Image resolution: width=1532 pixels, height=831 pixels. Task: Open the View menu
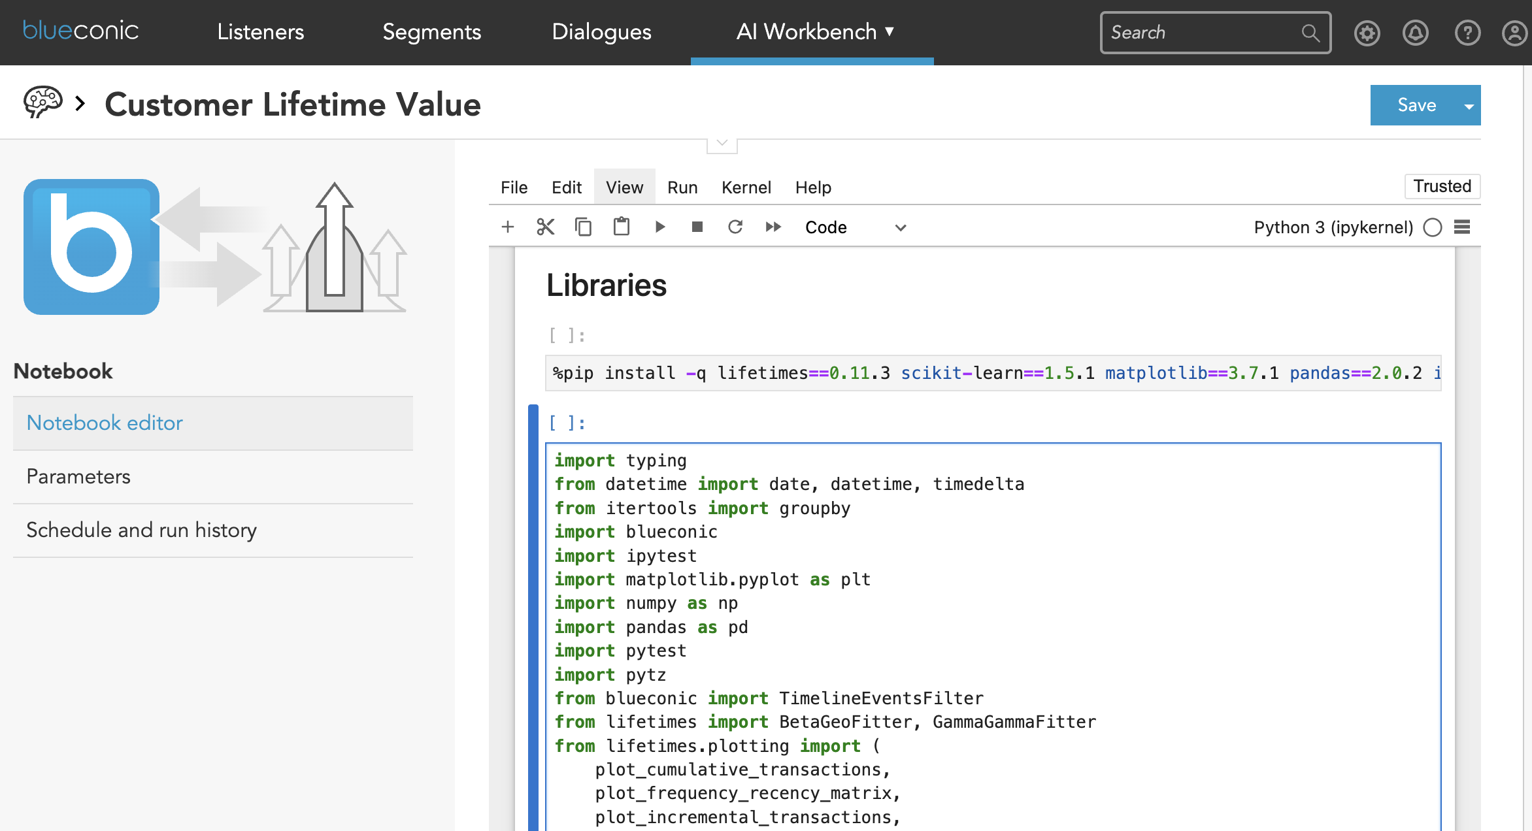(624, 187)
